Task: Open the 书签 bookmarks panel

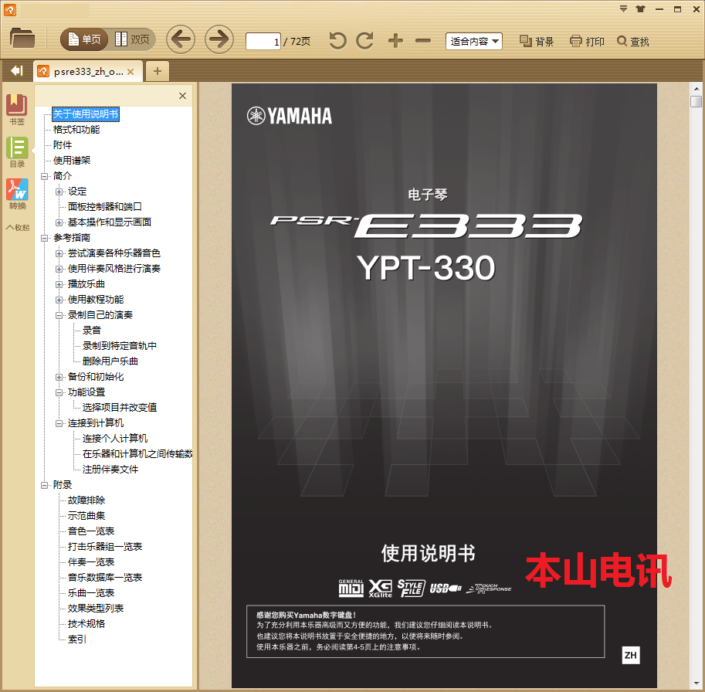Action: coord(17,109)
